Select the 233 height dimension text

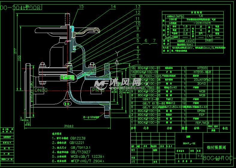19,58
